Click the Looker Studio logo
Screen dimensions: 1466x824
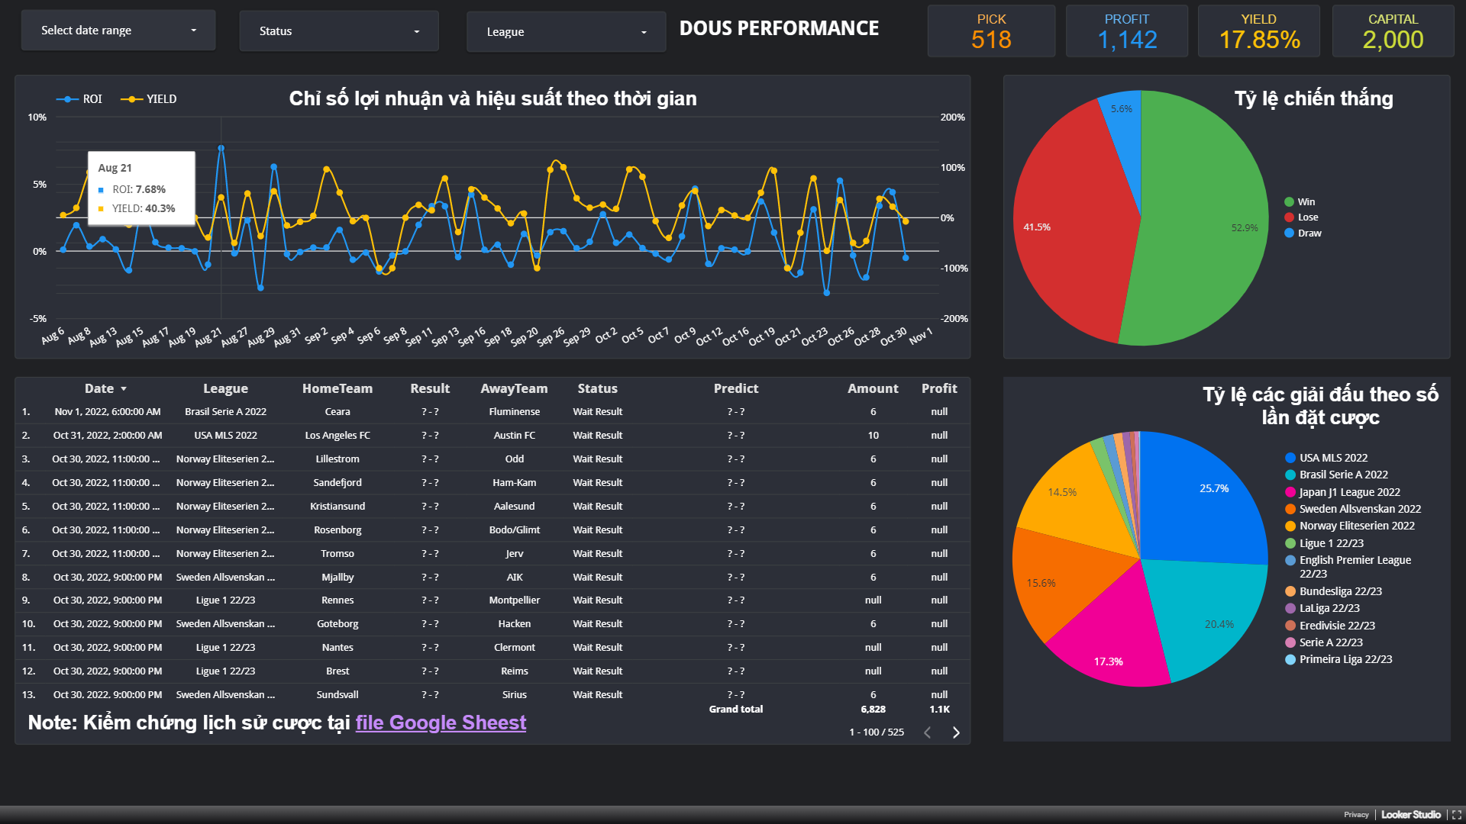[1410, 815]
